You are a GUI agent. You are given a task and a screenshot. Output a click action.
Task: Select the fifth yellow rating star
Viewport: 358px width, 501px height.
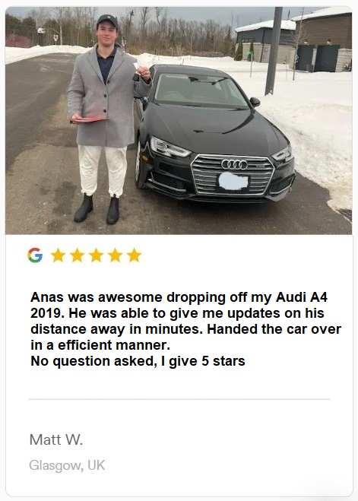pyautogui.click(x=134, y=255)
